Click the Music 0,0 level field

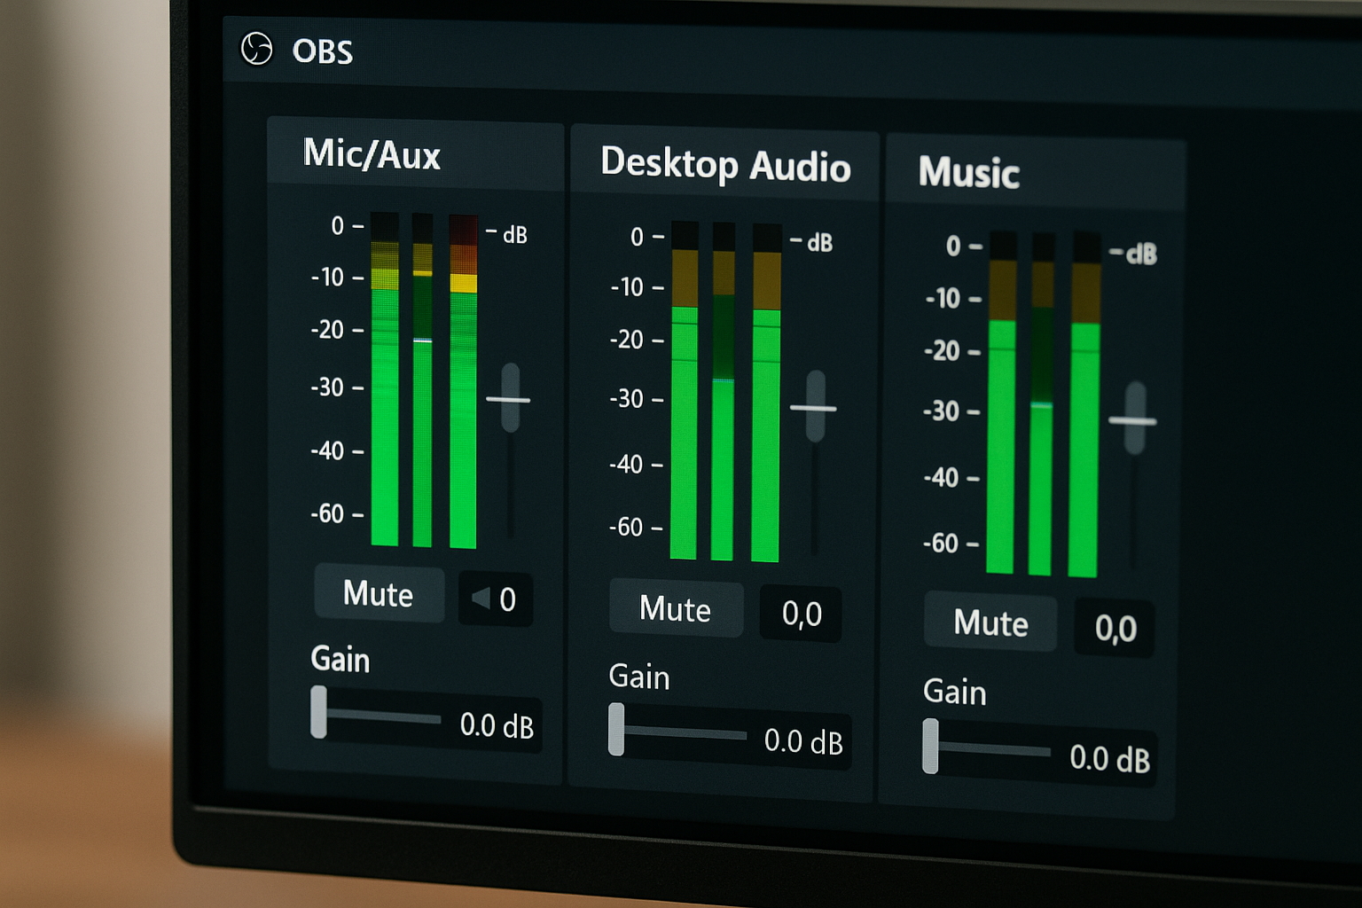tap(1115, 628)
